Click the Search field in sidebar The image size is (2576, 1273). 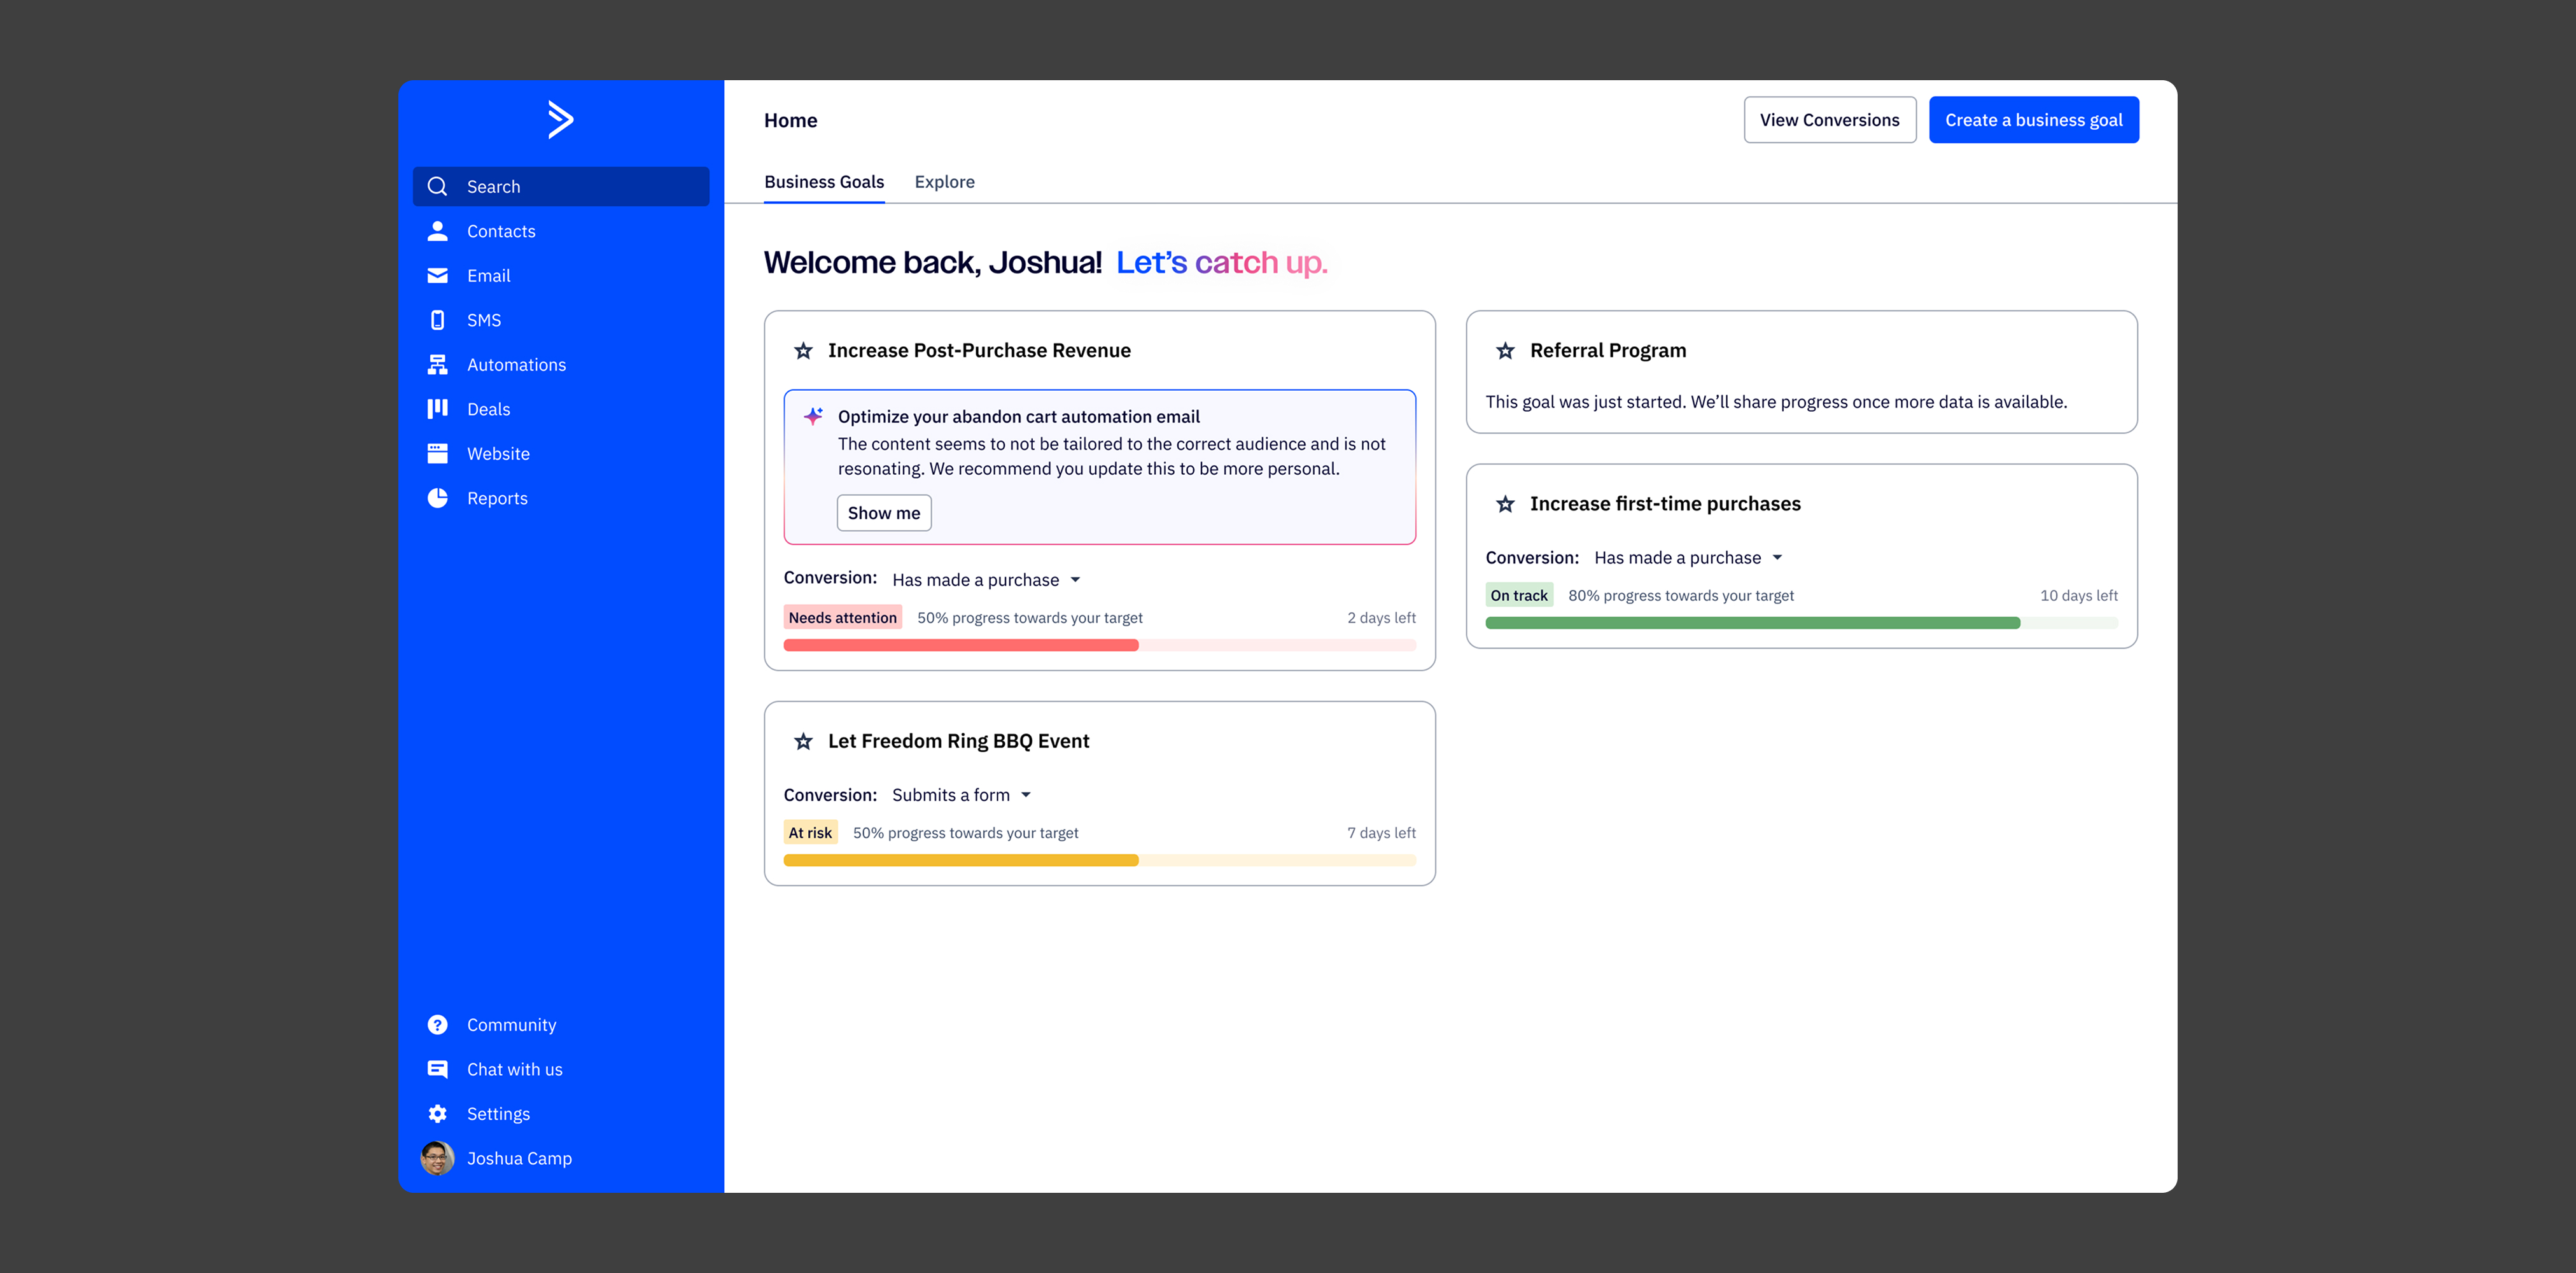pos(561,187)
